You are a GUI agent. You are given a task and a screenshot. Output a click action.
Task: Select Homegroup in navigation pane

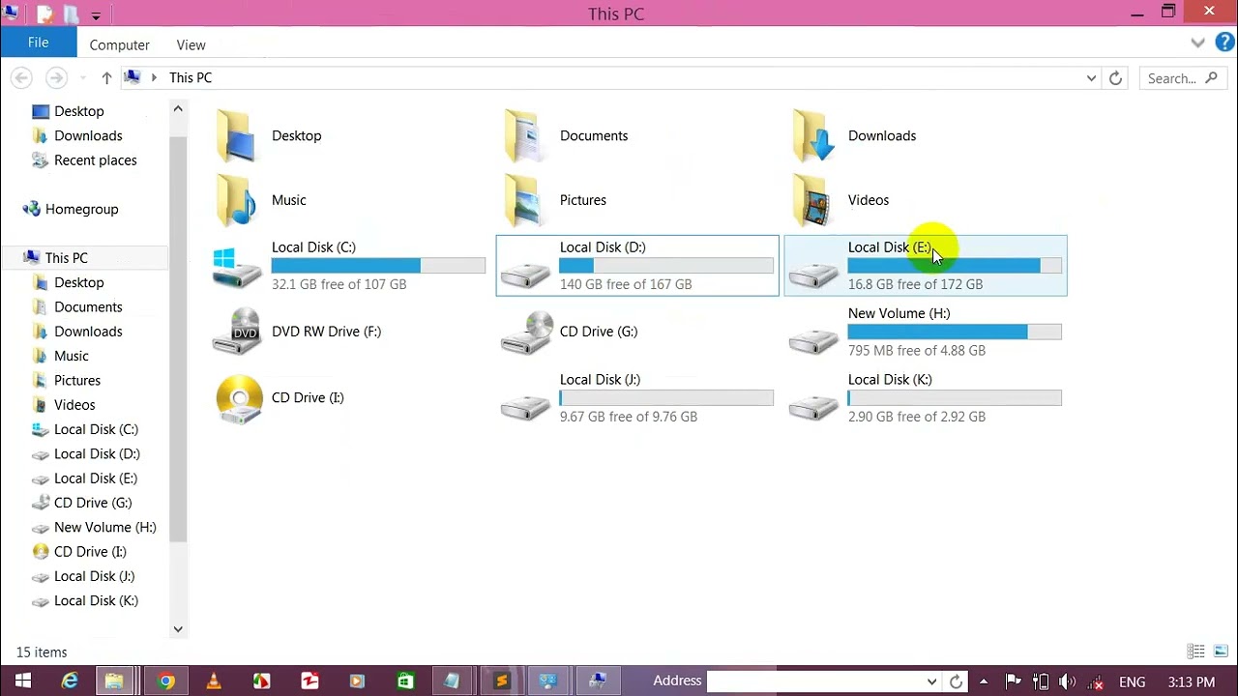point(81,209)
